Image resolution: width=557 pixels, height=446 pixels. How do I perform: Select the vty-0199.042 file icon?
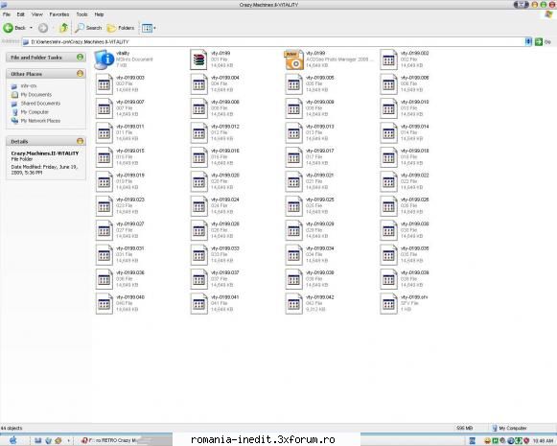pos(293,303)
